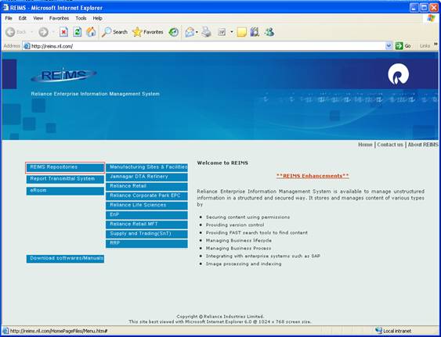Click the Research toolbar icon
Screen dimensions: 441x337
255,32
